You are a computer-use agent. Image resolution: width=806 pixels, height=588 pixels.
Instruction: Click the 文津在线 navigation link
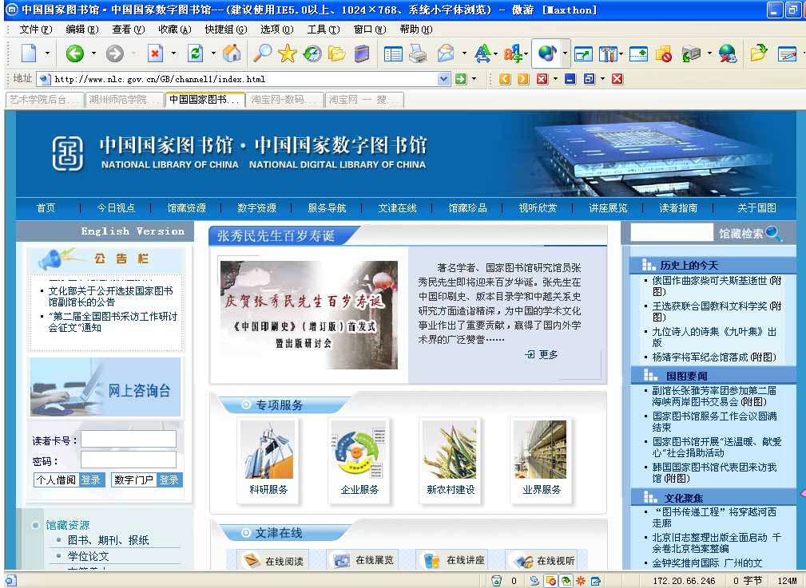click(397, 208)
